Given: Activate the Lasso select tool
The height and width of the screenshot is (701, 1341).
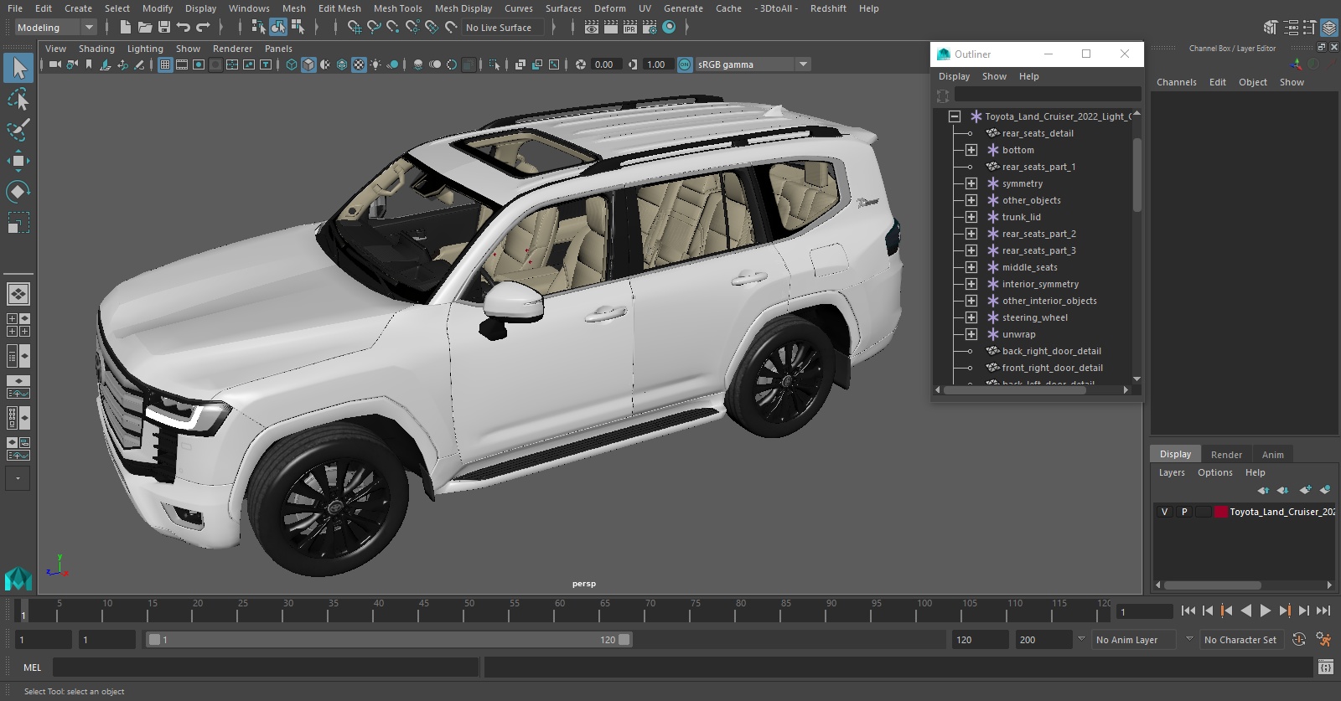Looking at the screenshot, I should 18,100.
